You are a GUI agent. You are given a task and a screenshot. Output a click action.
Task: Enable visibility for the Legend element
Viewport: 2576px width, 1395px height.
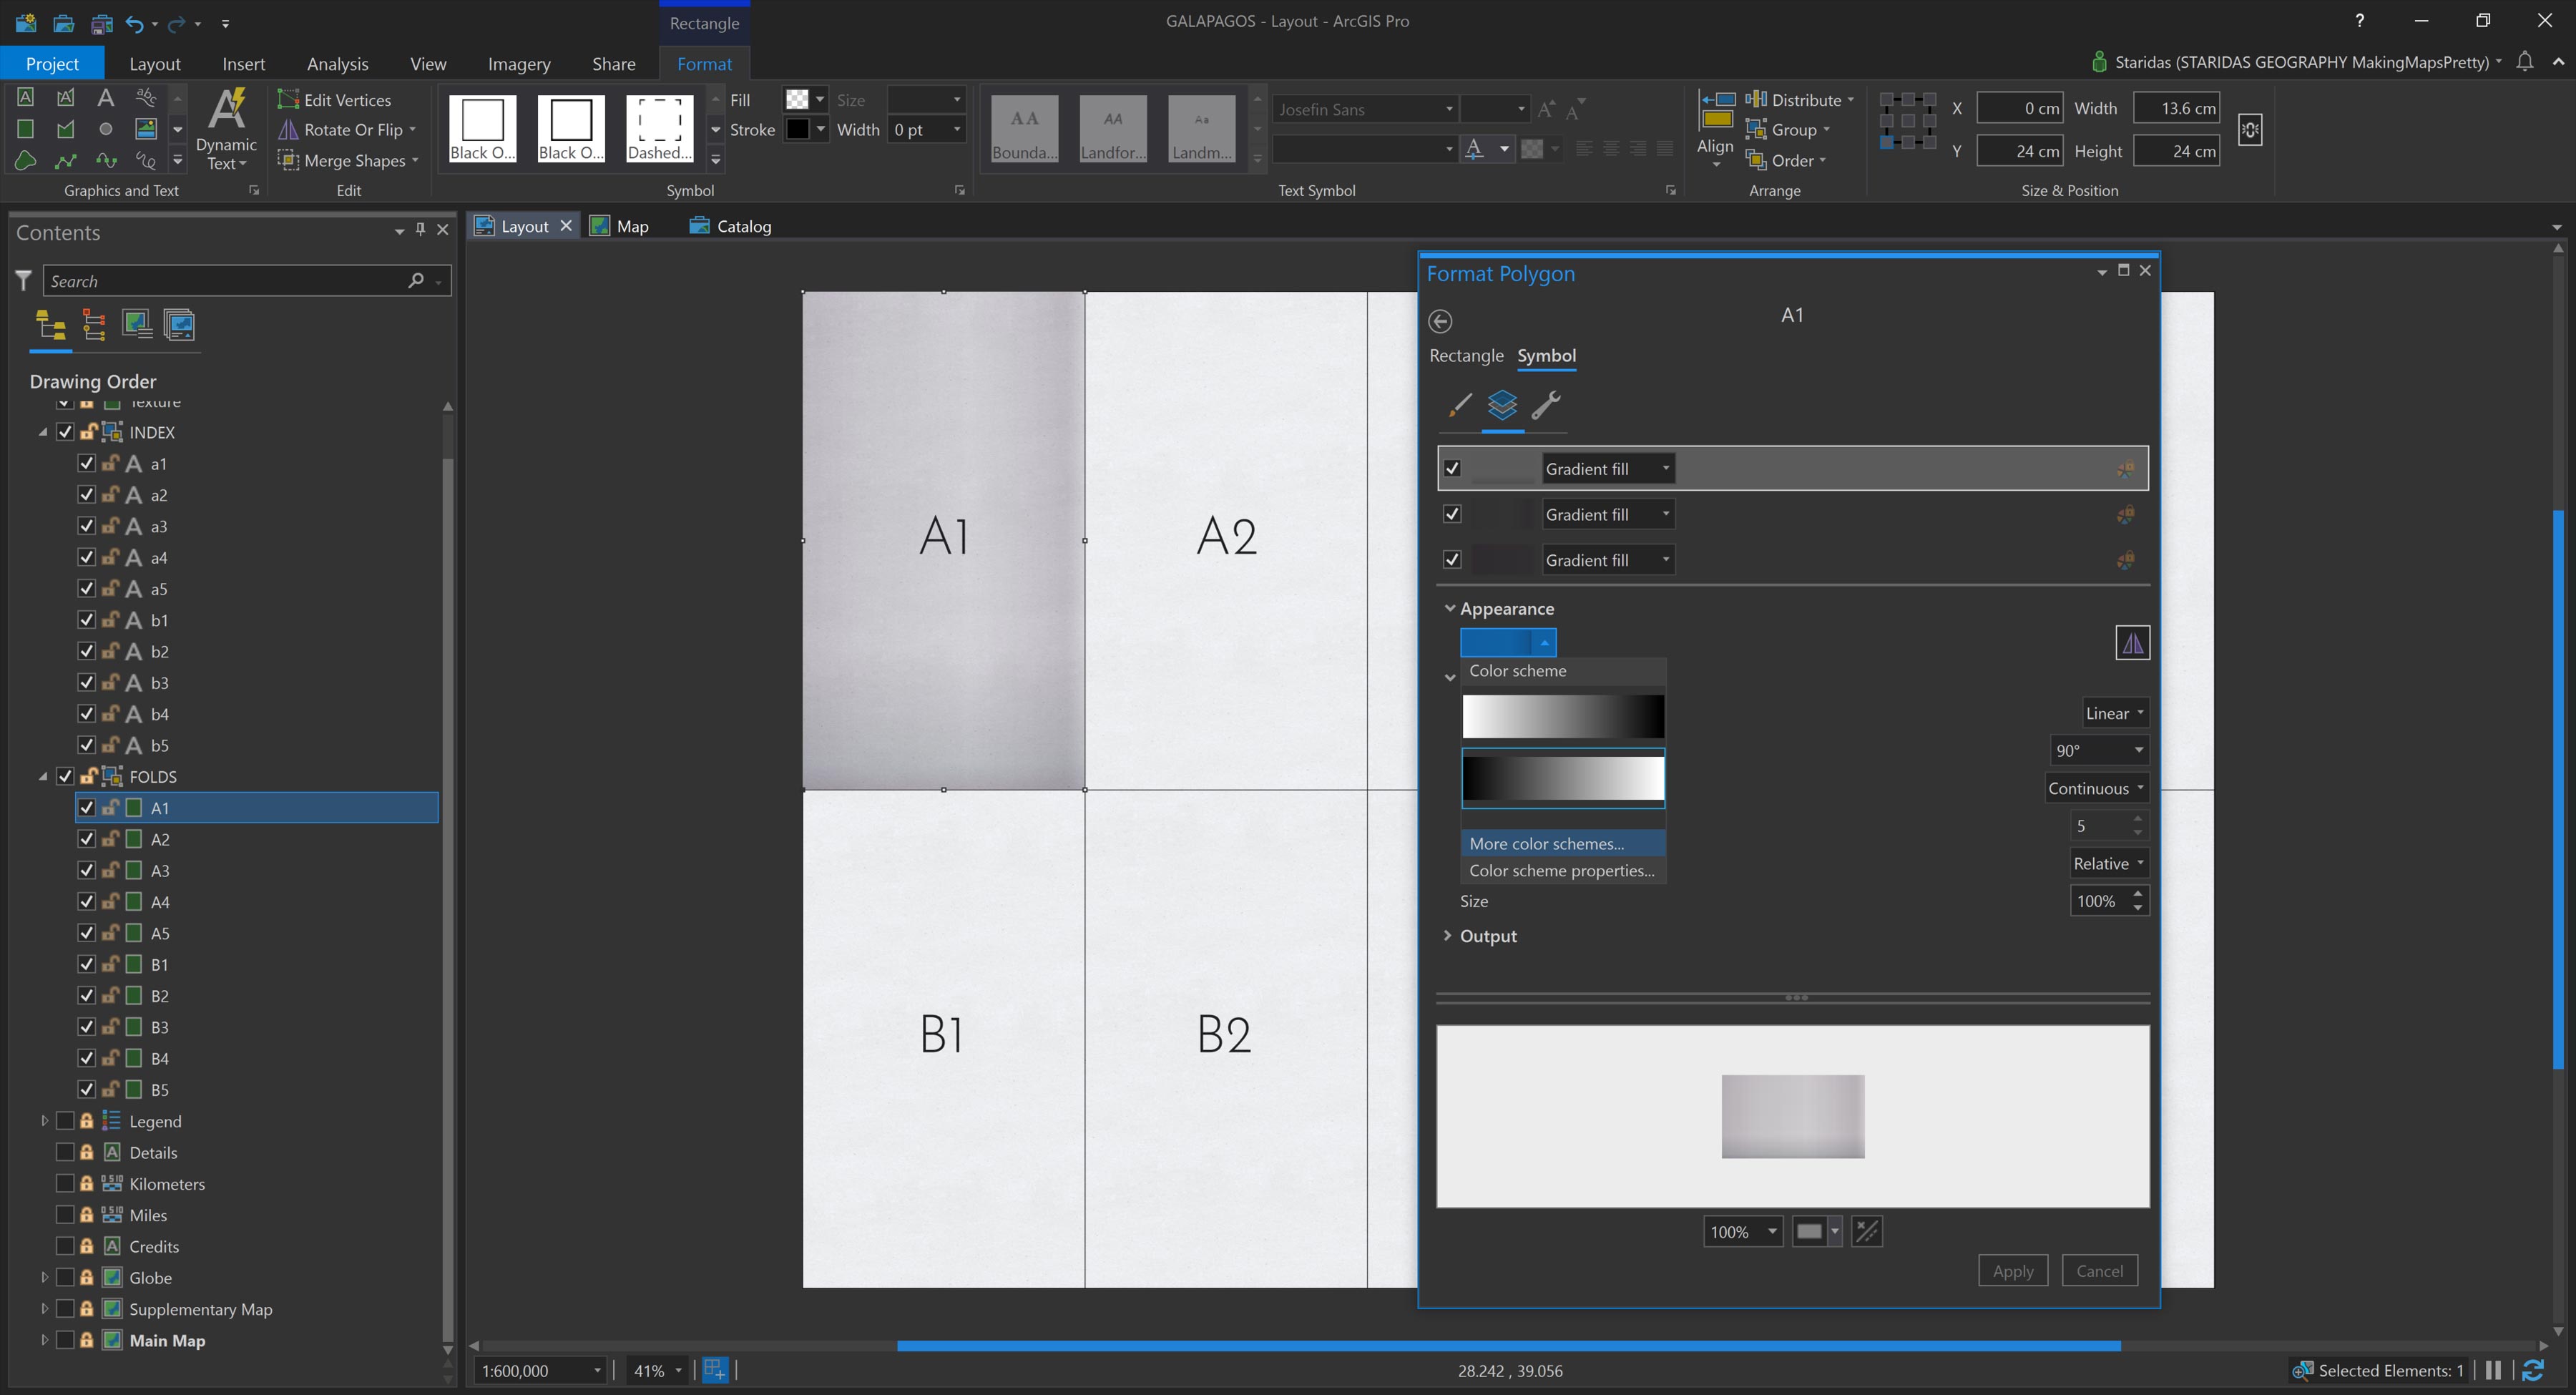click(66, 1121)
